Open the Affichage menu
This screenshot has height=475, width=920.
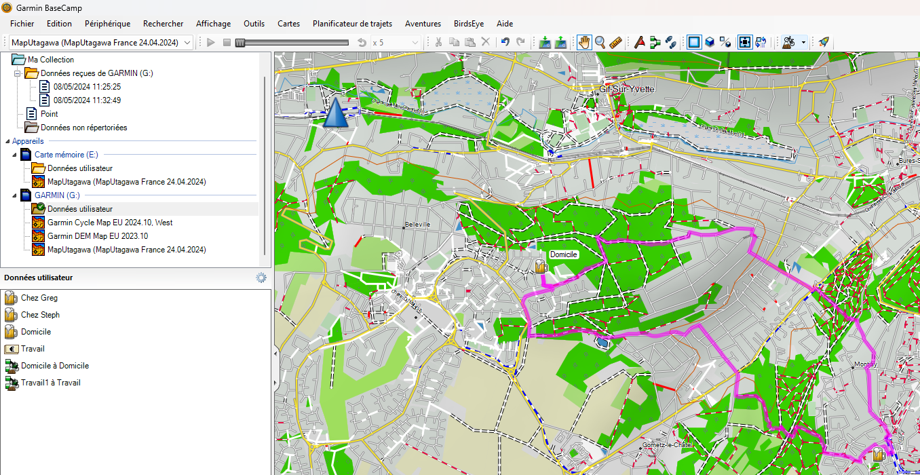(214, 24)
